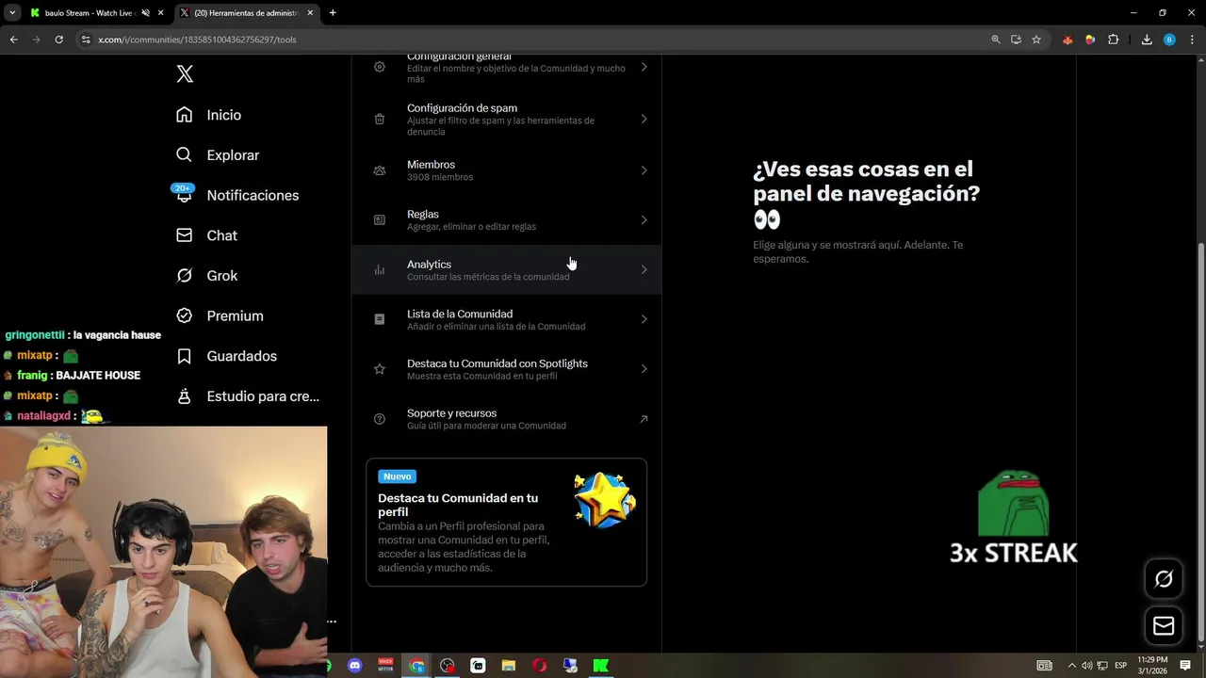Click the Guardados bookmark icon

tap(185, 356)
